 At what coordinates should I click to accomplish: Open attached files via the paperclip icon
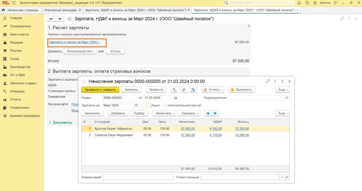tap(184, 89)
